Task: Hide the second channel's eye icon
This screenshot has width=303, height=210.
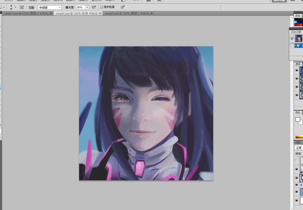Action: pos(297,79)
